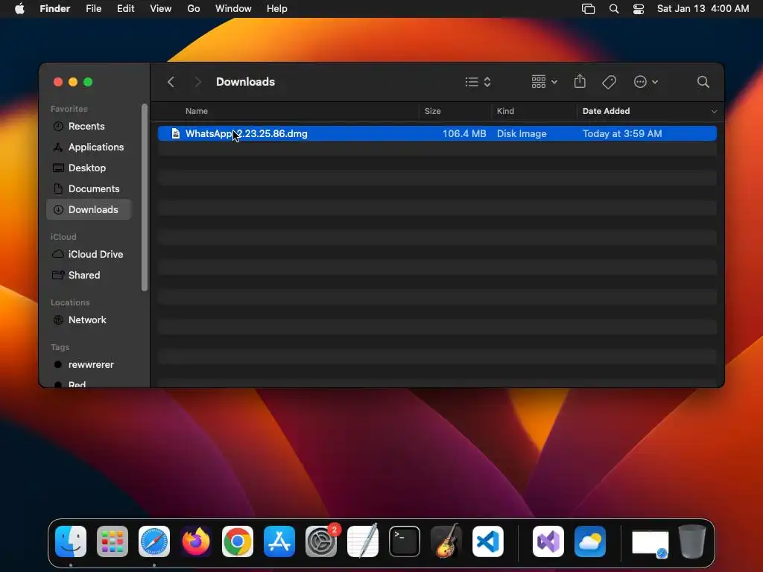Click the Today at 3:59 AM cell
This screenshot has height=572, width=763.
coord(622,133)
